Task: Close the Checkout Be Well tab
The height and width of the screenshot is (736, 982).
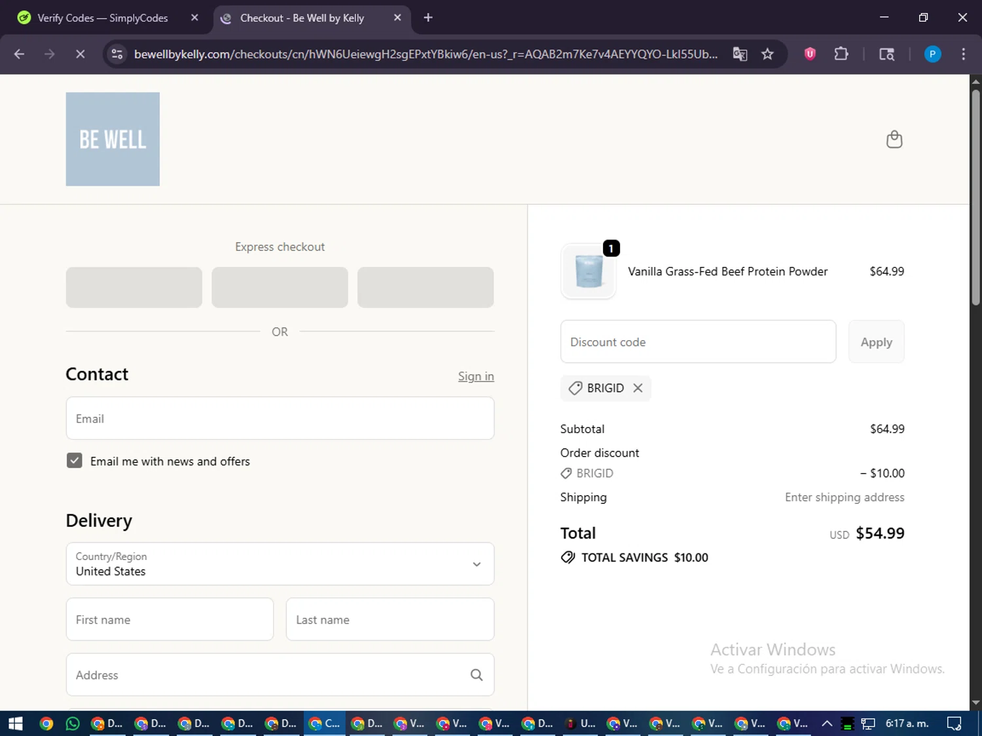Action: [397, 18]
